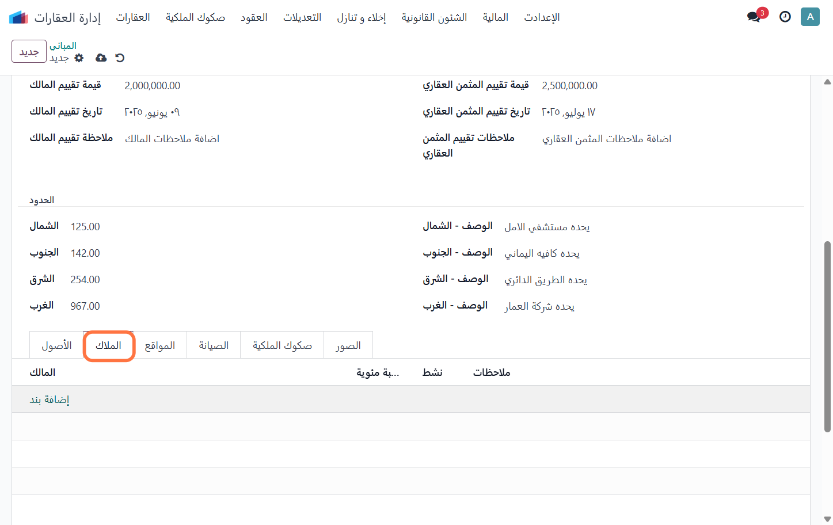Click the جديد button
Image resolution: width=833 pixels, height=525 pixels.
29,51
